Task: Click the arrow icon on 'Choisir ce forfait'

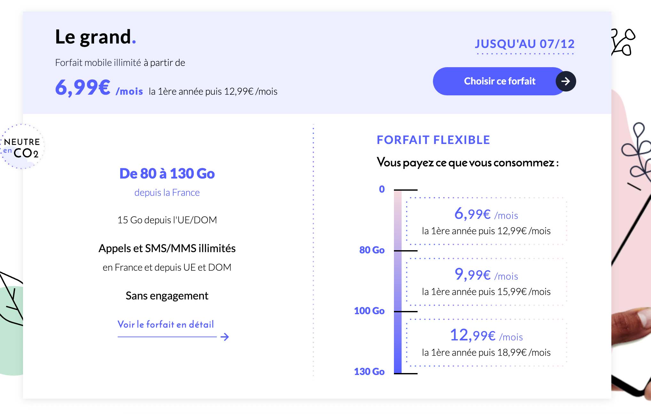Action: [566, 81]
